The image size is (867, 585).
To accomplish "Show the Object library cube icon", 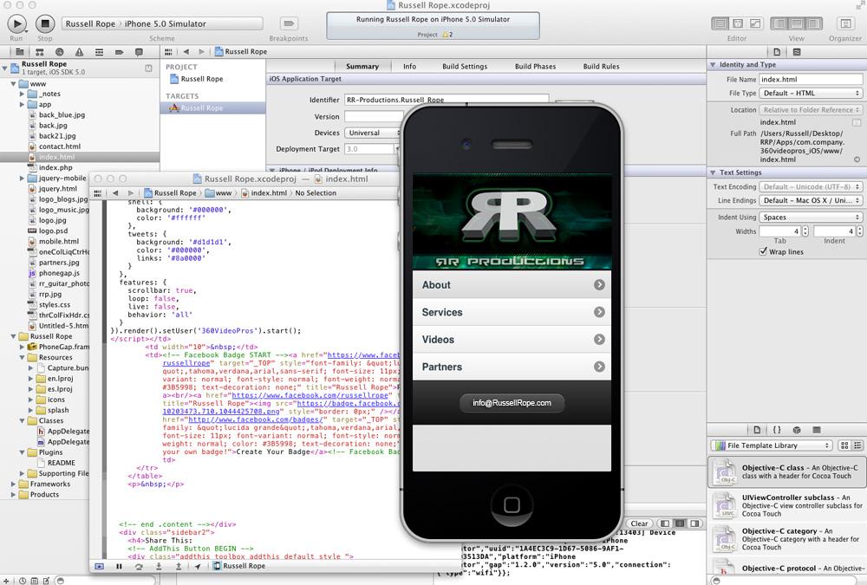I will coord(797,430).
